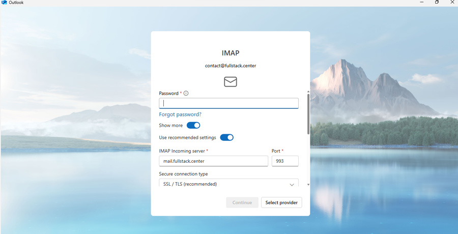This screenshot has width=458, height=234.
Task: Click the Select provider button
Action: [281, 202]
